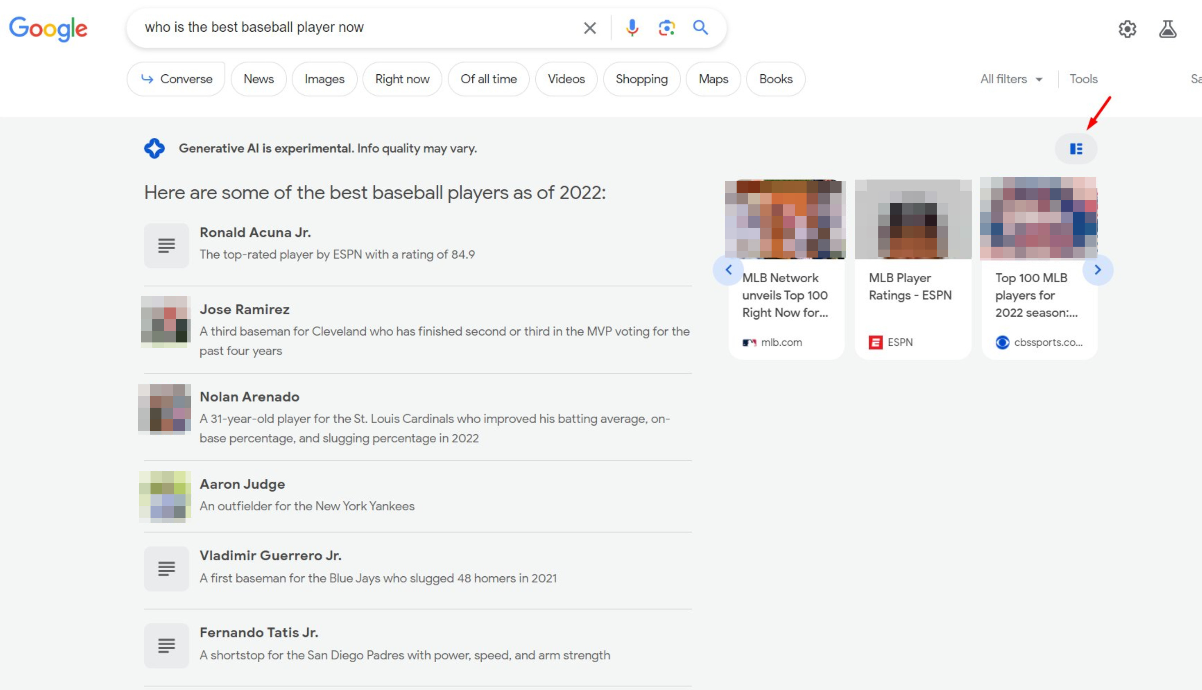1202x690 pixels.
Task: Open Google Labs with the flask icon
Action: 1168,29
